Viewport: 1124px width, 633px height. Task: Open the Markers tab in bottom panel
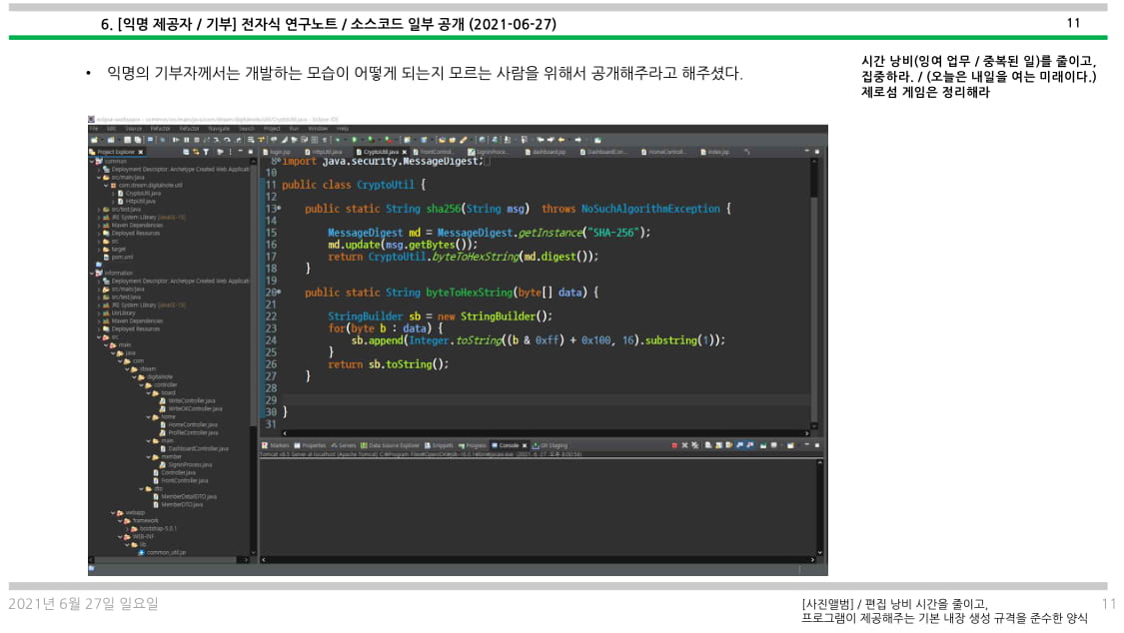(x=276, y=445)
